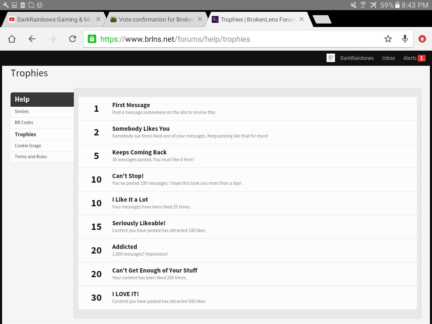Bookmark the page with the star icon
Image resolution: width=432 pixels, height=324 pixels.
pyautogui.click(x=388, y=39)
